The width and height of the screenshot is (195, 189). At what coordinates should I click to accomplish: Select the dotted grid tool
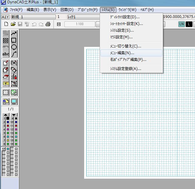tap(5, 33)
